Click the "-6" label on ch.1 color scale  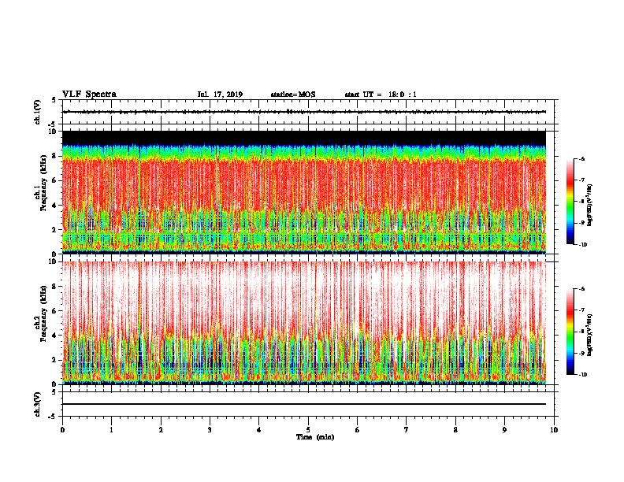click(x=581, y=159)
